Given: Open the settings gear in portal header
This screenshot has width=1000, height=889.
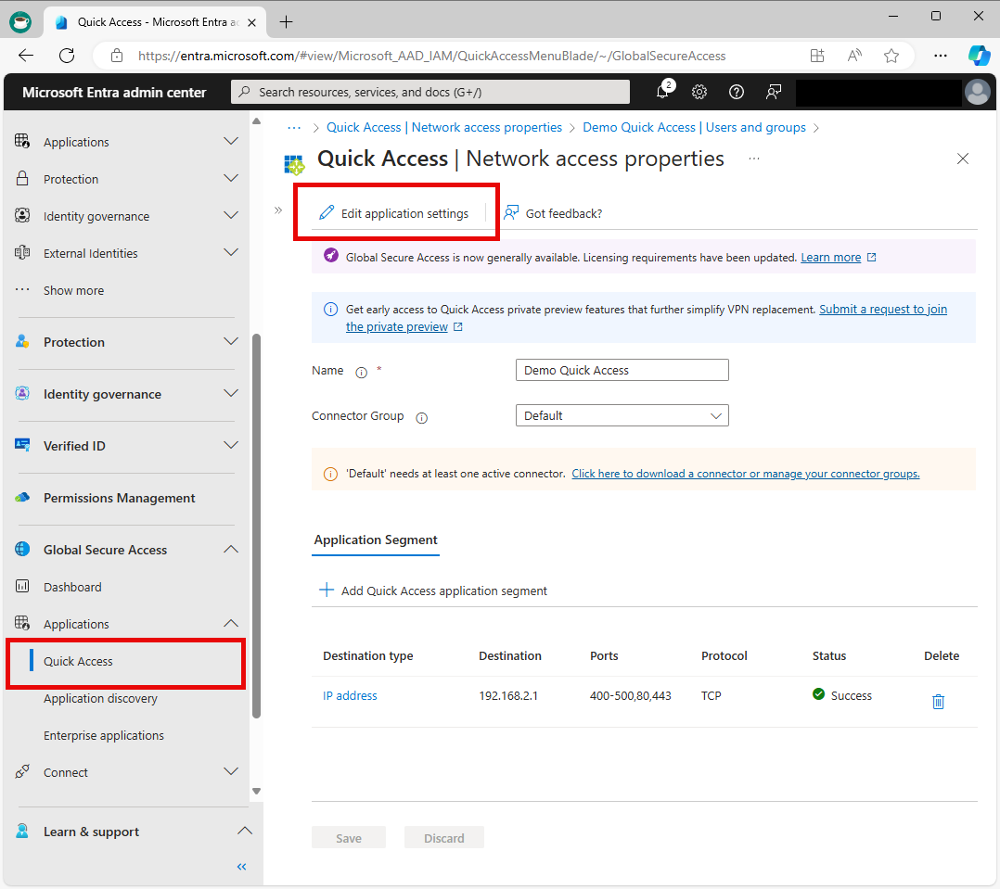Looking at the screenshot, I should point(699,92).
